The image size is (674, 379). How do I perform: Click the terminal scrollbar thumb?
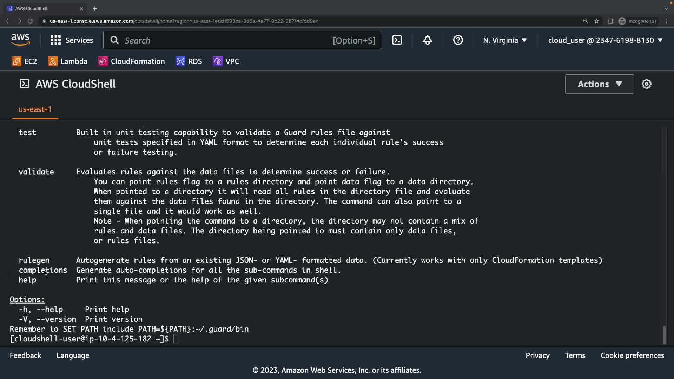[x=664, y=335]
